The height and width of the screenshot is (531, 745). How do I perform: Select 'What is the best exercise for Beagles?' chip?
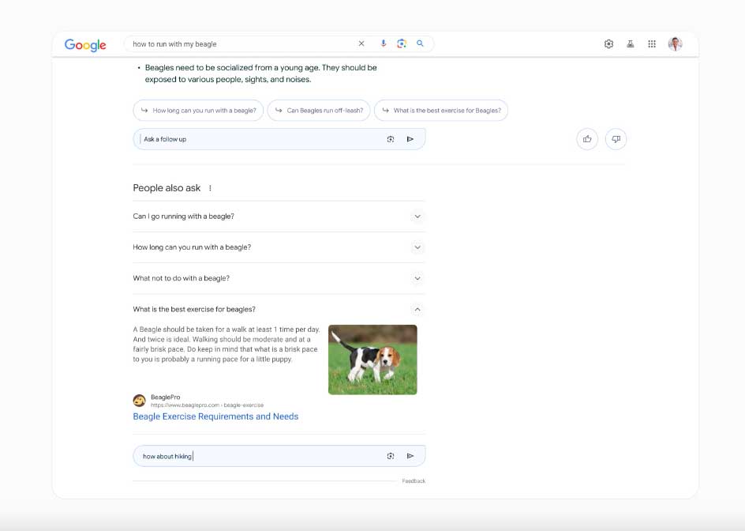point(441,111)
